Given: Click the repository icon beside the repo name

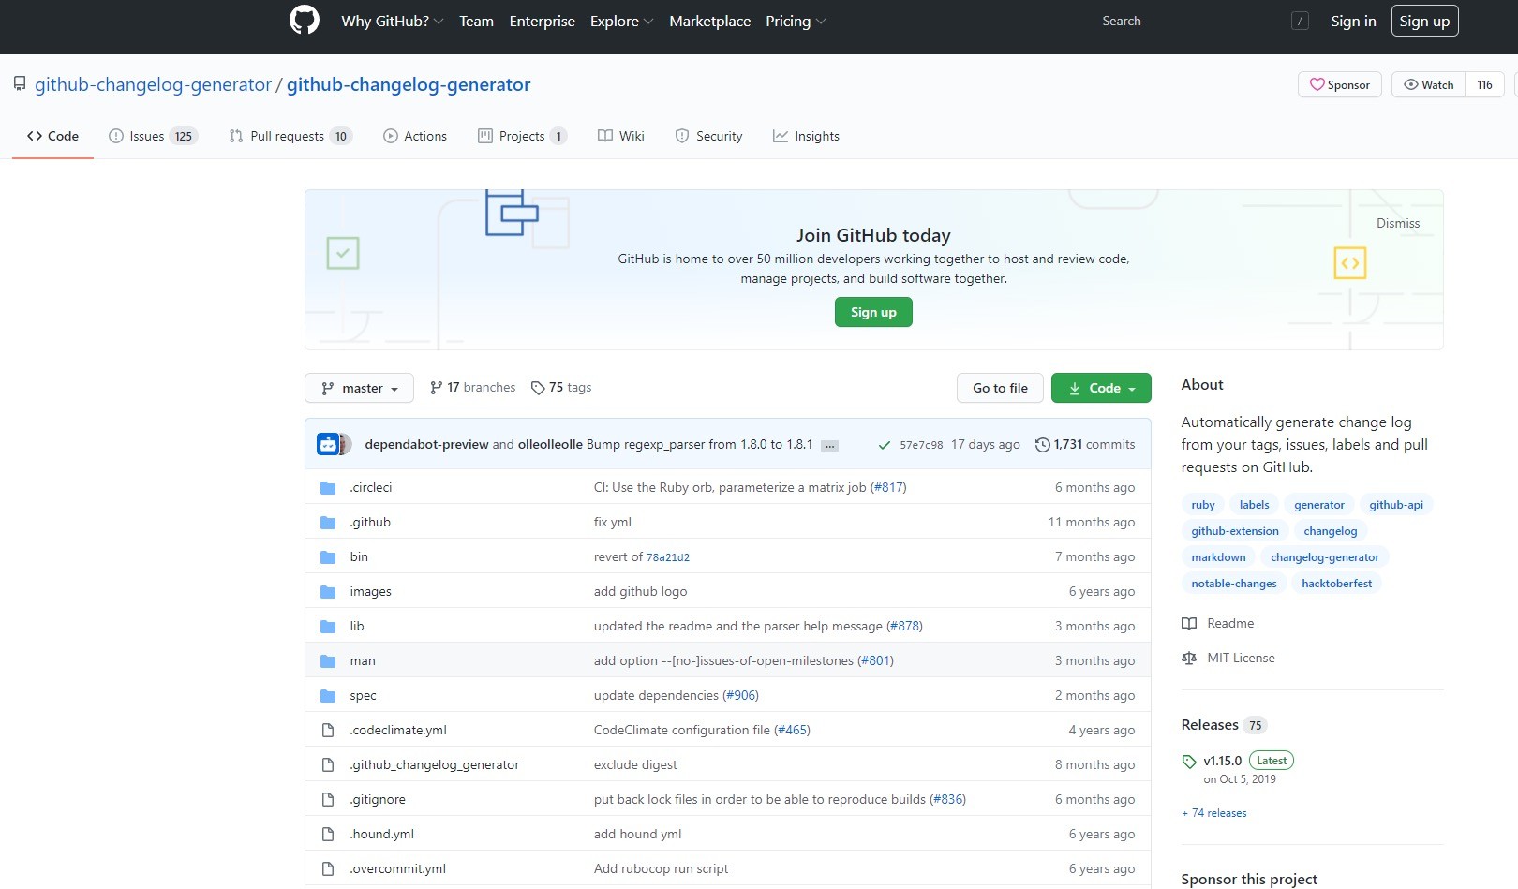Looking at the screenshot, I should [20, 84].
